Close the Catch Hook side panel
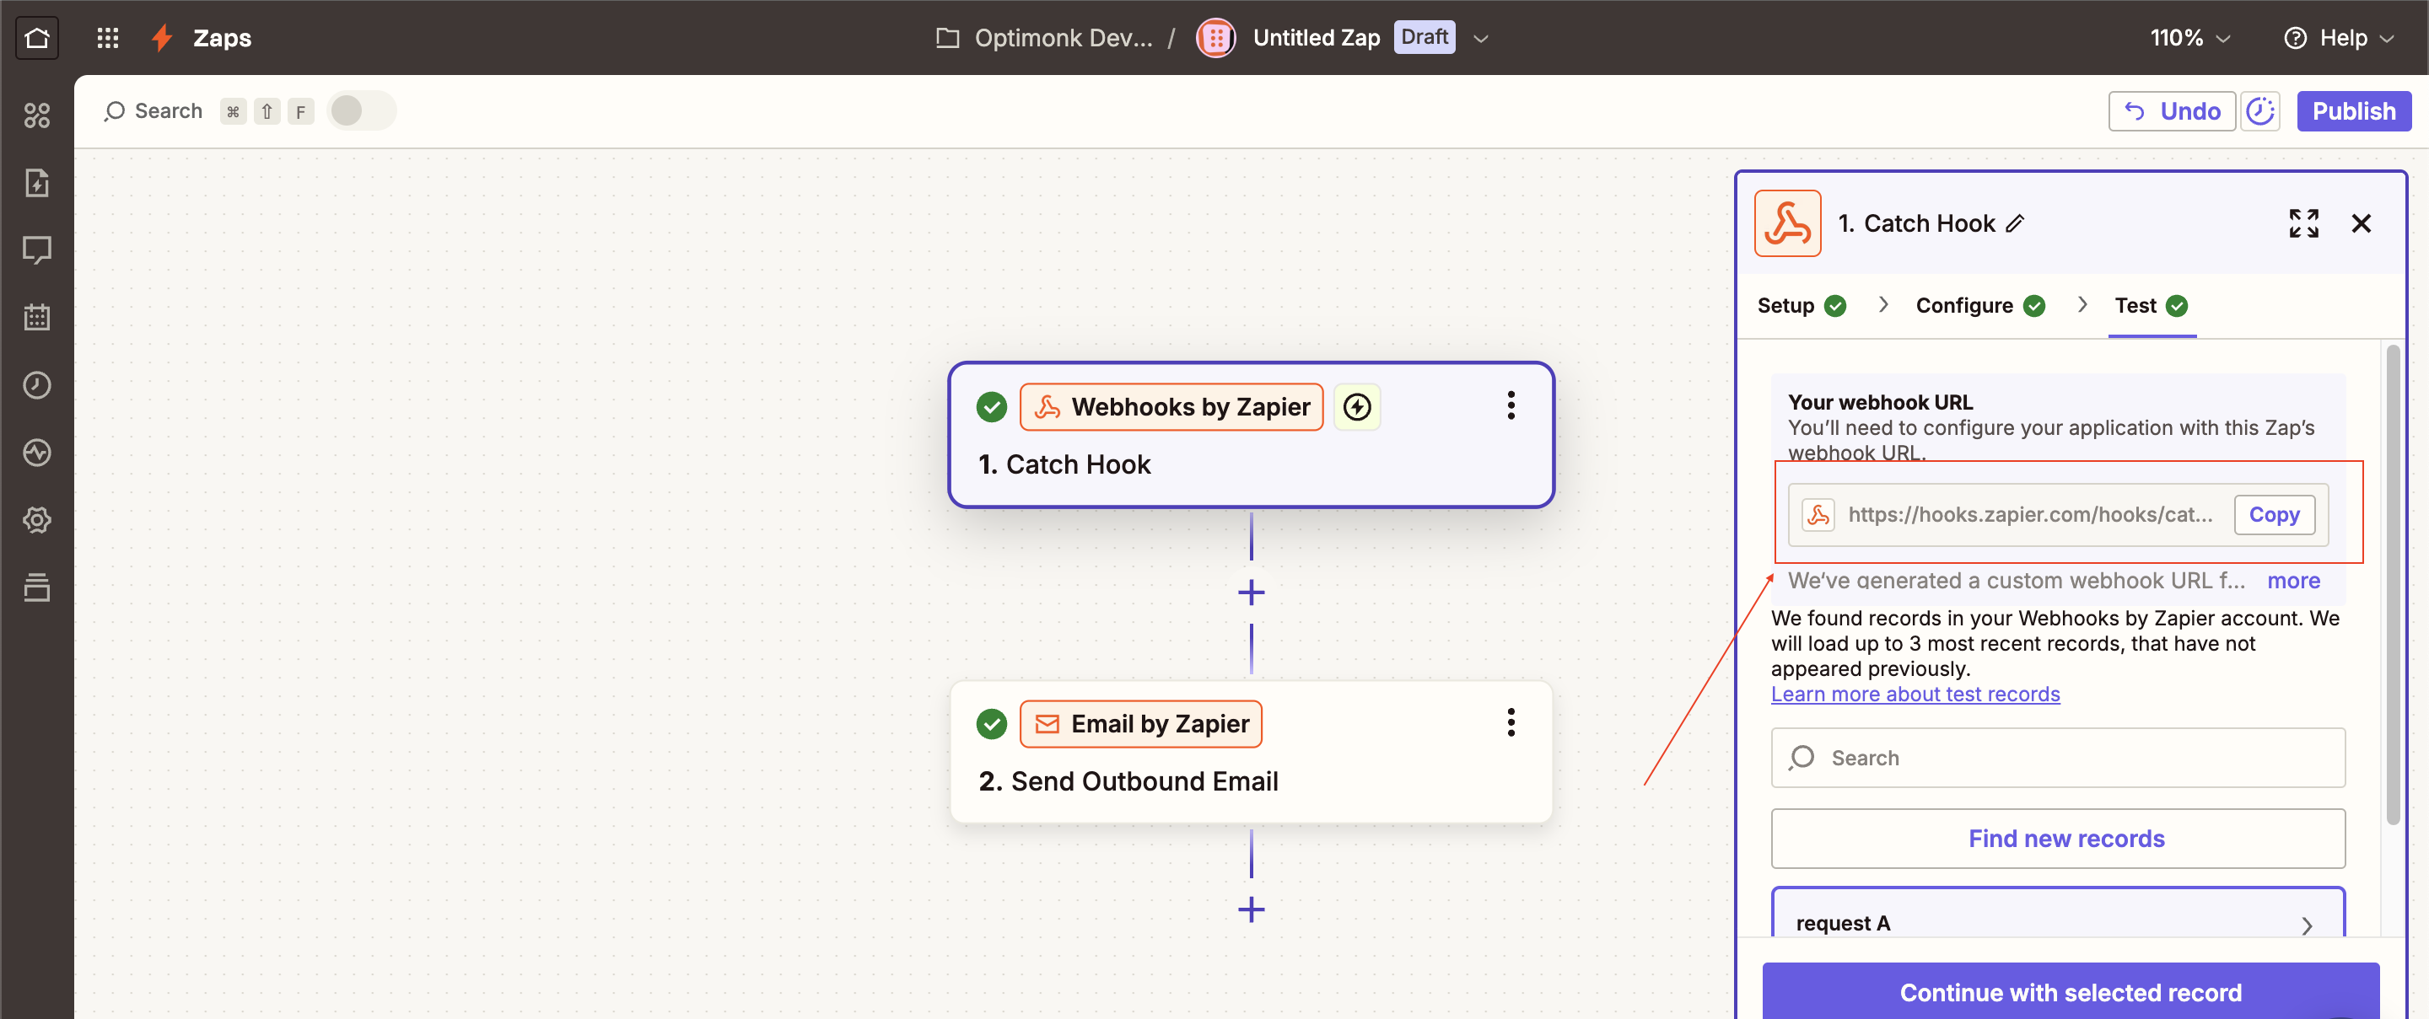2429x1019 pixels. click(x=2360, y=223)
